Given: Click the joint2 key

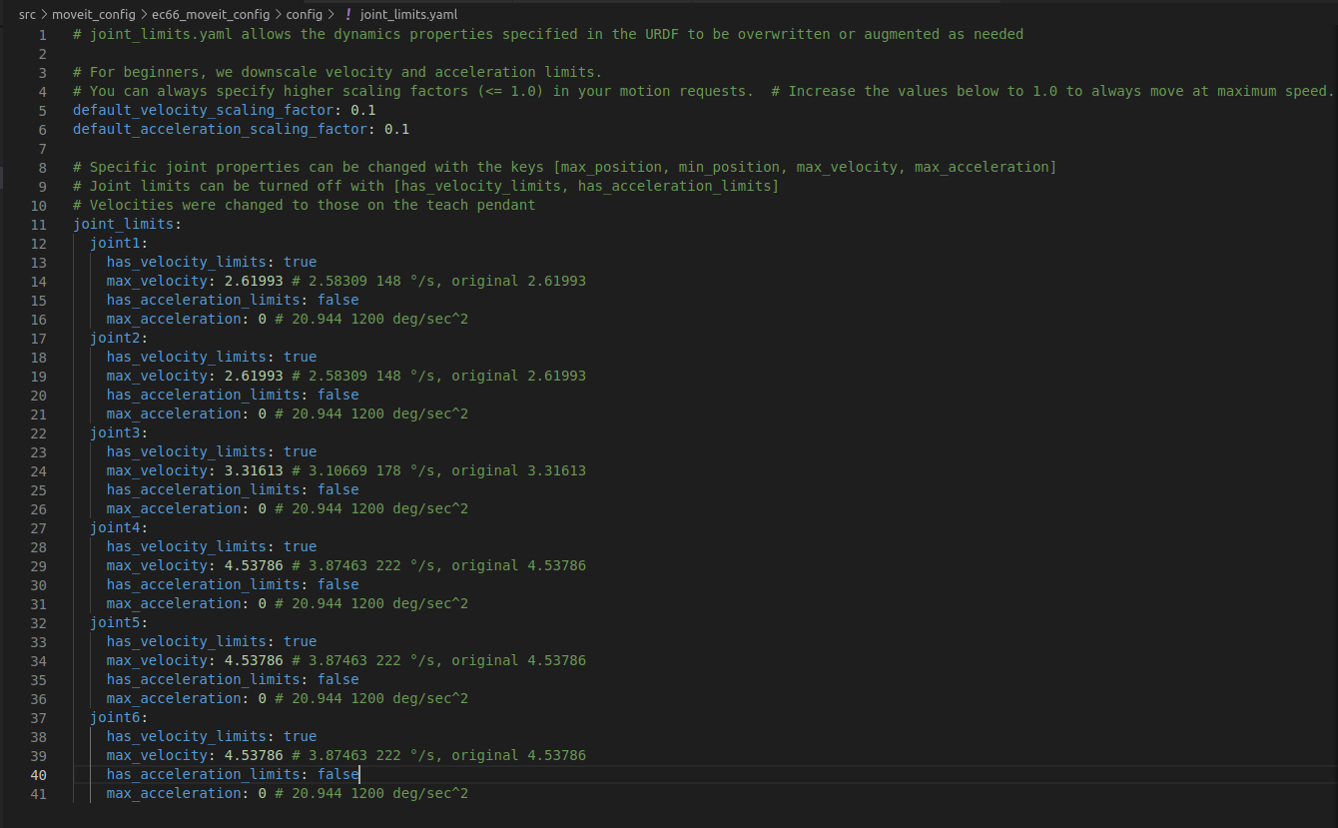Looking at the screenshot, I should point(115,339).
